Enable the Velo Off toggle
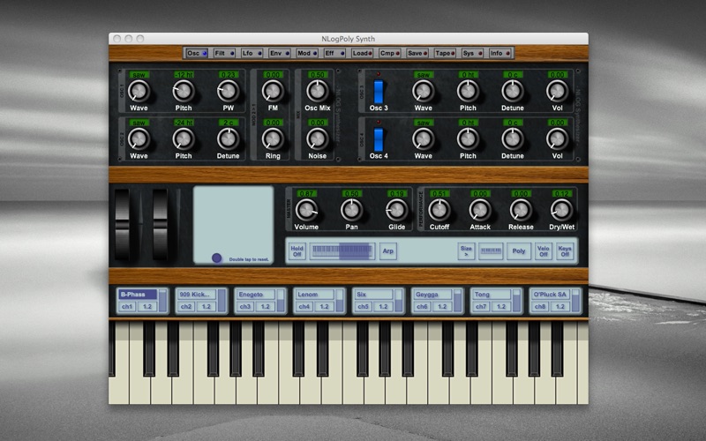This screenshot has width=706, height=441. point(544,251)
